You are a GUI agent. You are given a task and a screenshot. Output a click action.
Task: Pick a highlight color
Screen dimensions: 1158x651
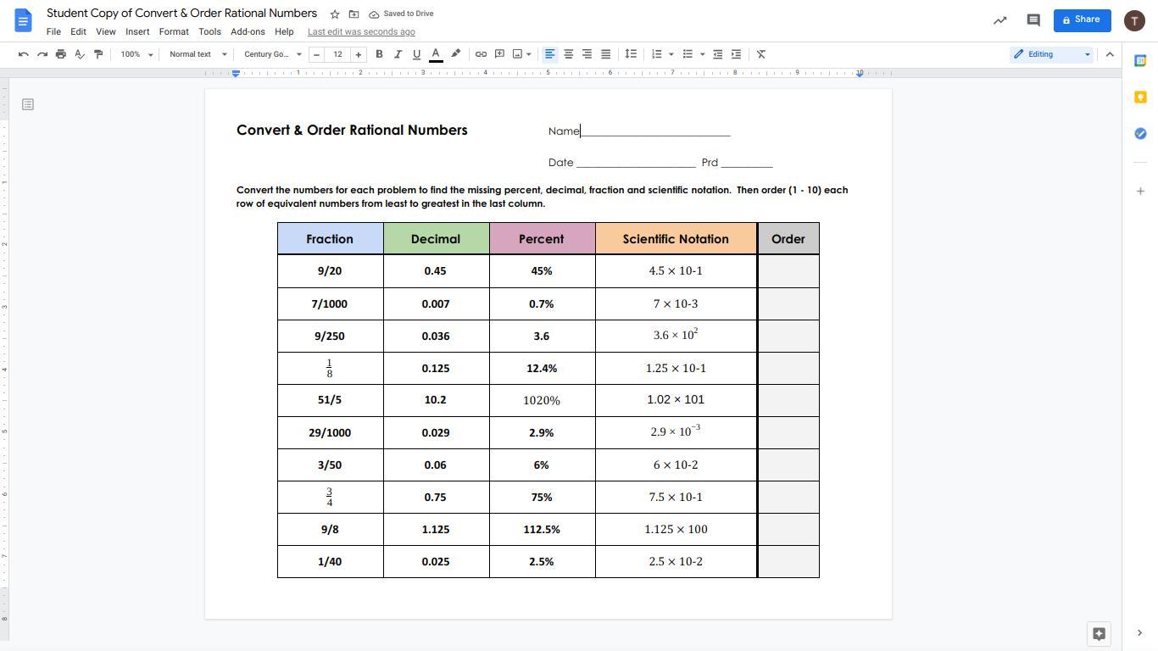tap(455, 54)
